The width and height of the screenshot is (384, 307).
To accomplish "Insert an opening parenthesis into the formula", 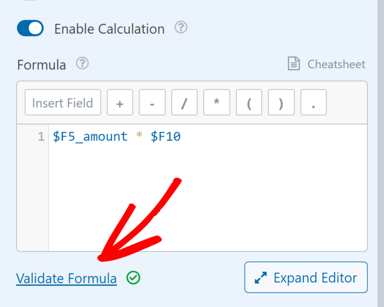I will [249, 102].
